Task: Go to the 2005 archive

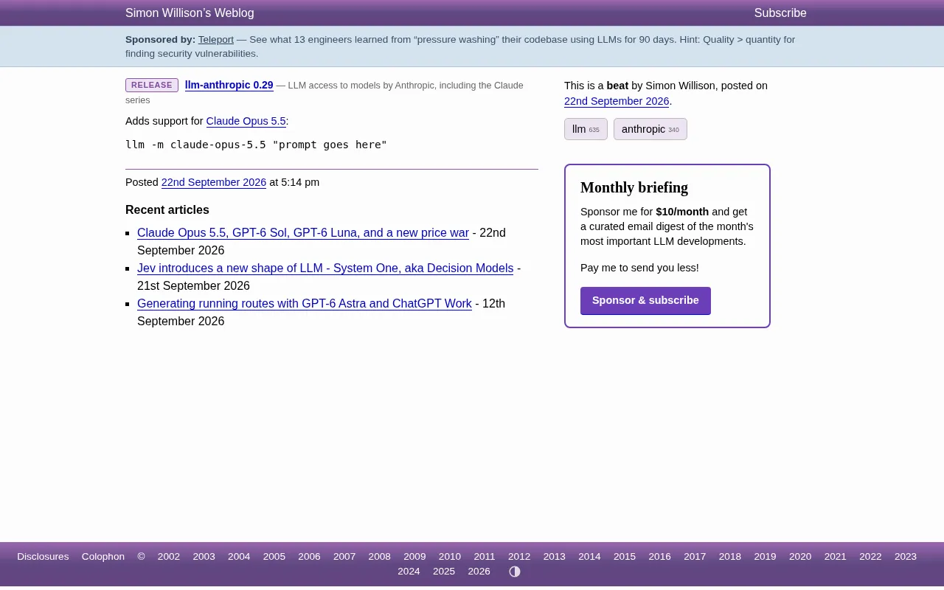Action: click(x=274, y=557)
